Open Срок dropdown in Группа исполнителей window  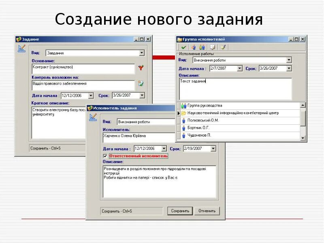289,68
